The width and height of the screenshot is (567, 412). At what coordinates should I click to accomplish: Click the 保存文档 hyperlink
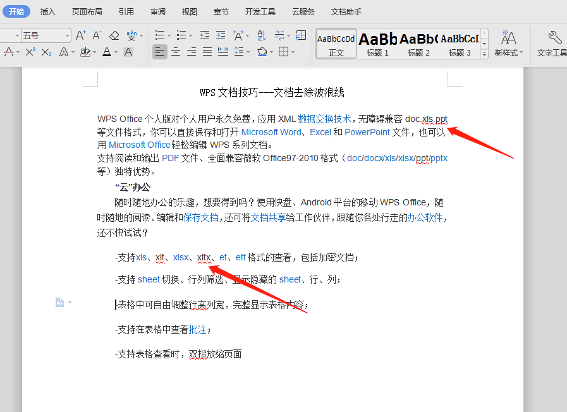(201, 217)
